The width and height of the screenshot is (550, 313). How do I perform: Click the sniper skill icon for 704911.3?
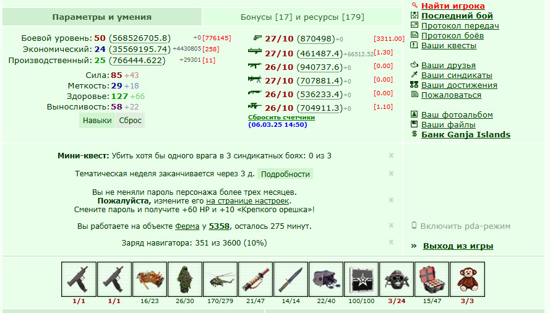click(x=255, y=106)
